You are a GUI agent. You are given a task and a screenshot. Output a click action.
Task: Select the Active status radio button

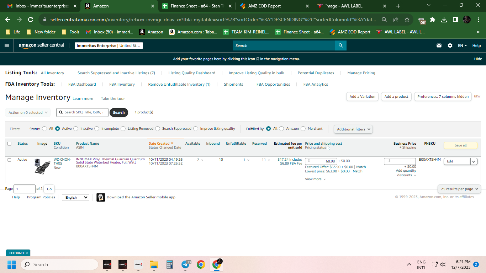(x=57, y=129)
